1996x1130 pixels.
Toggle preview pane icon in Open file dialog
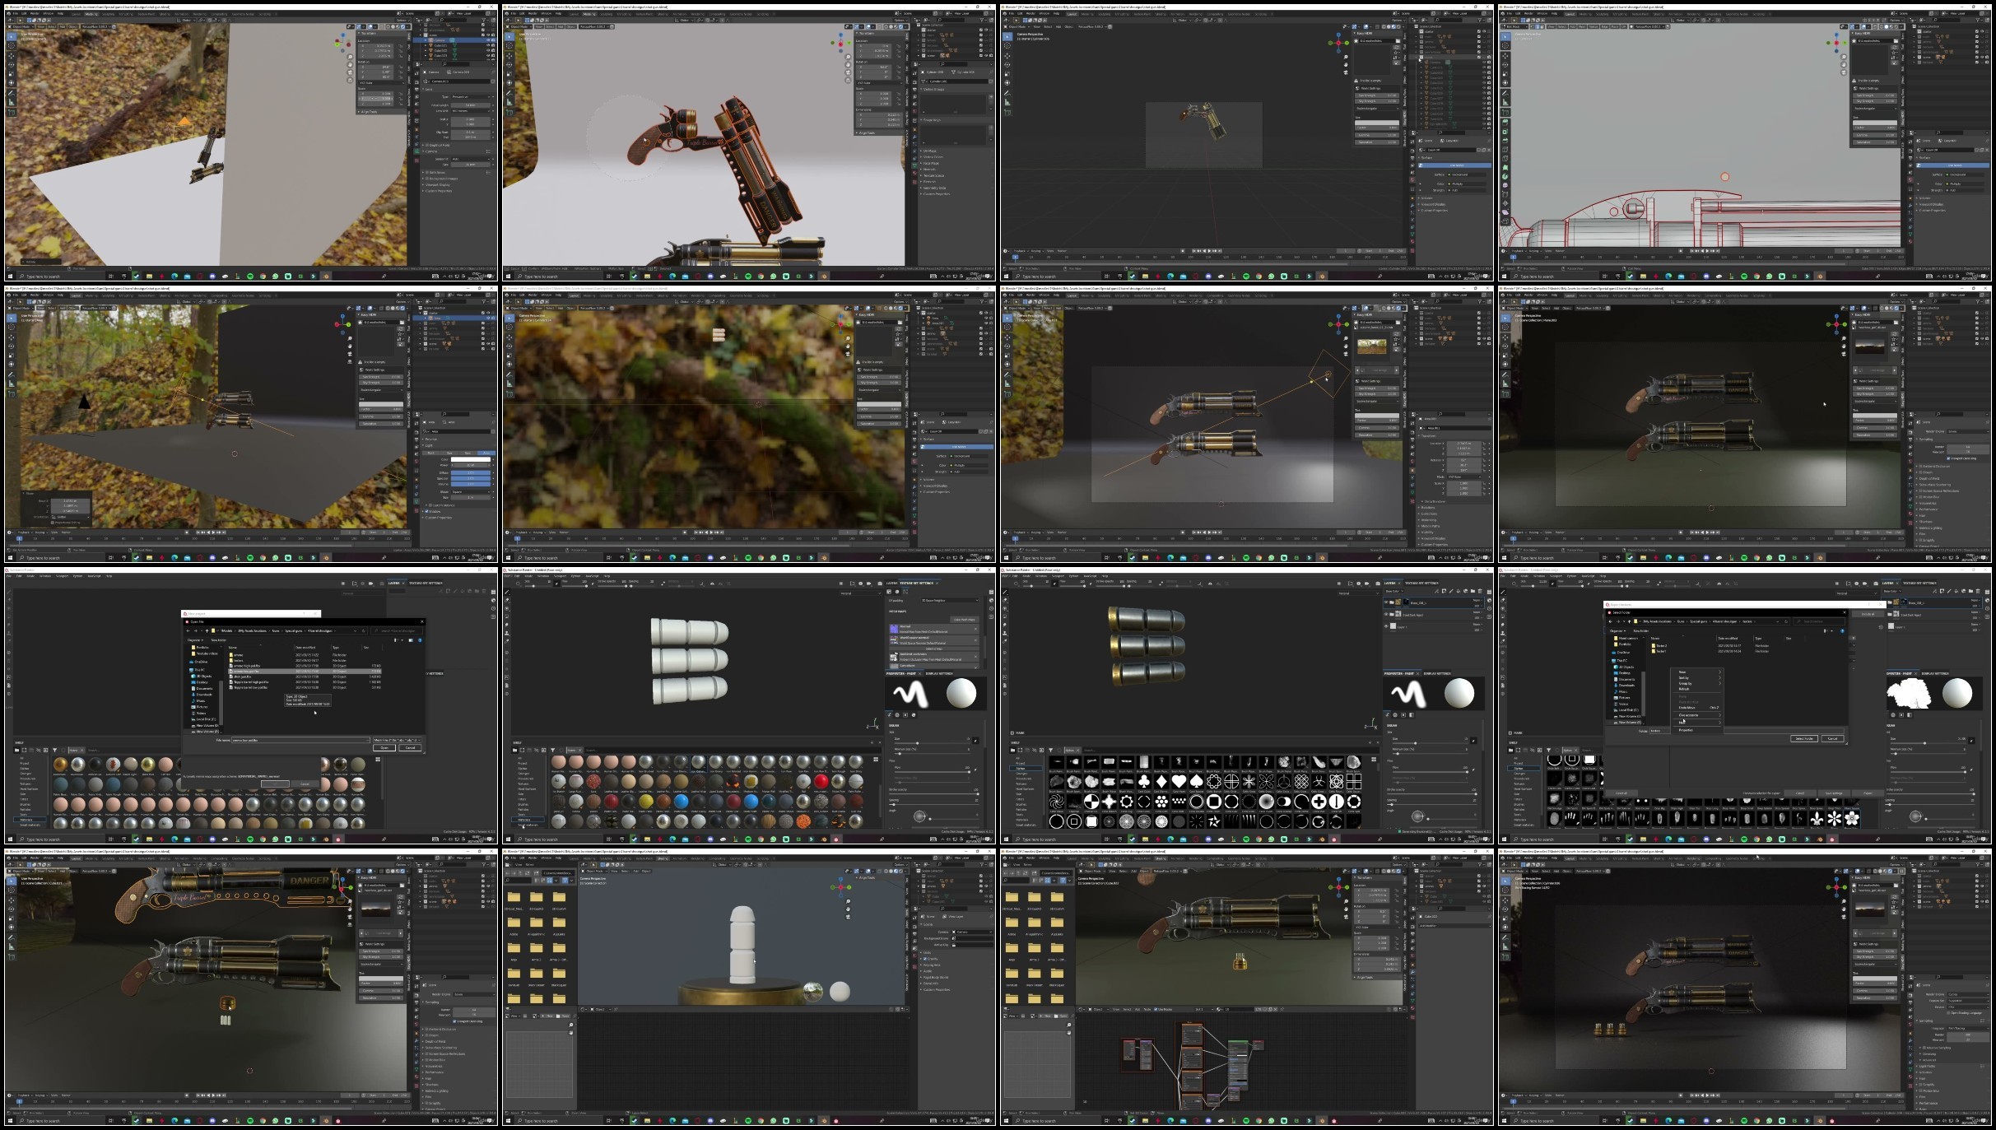411,640
